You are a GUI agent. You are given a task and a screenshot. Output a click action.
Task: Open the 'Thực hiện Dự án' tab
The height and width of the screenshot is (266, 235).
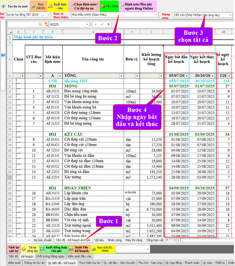tap(90, 263)
